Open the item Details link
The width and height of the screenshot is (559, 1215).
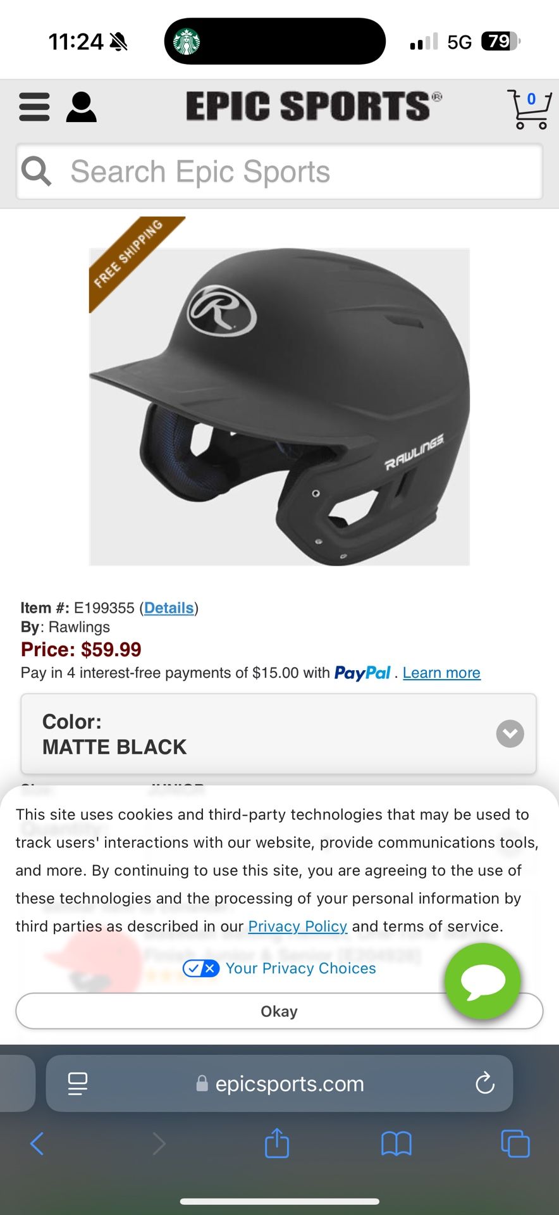pos(169,608)
